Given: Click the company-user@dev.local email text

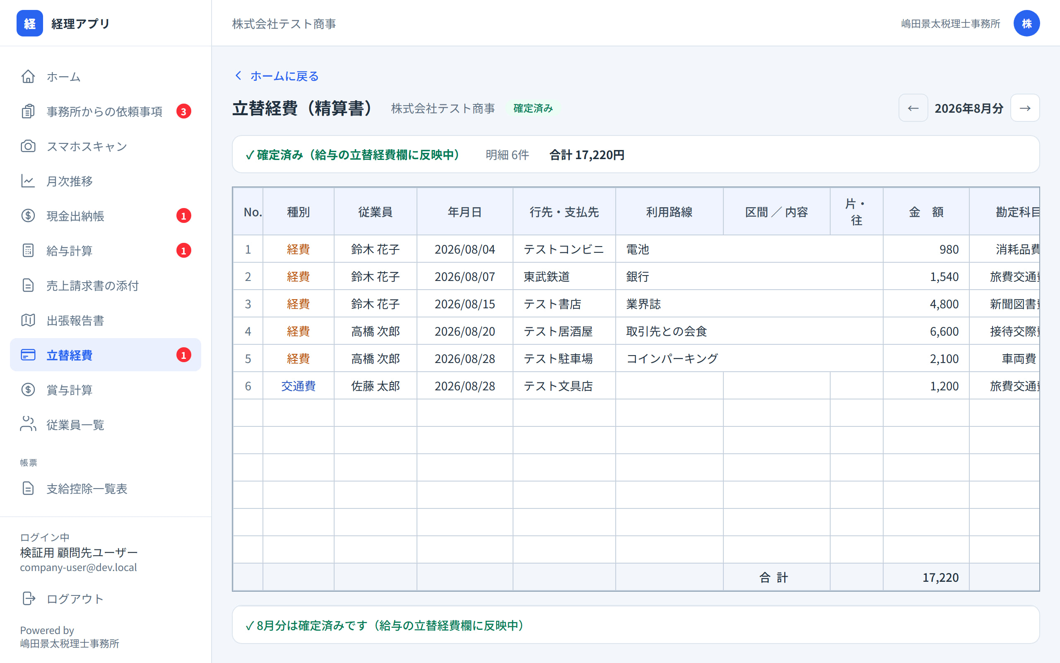Looking at the screenshot, I should click(x=78, y=567).
